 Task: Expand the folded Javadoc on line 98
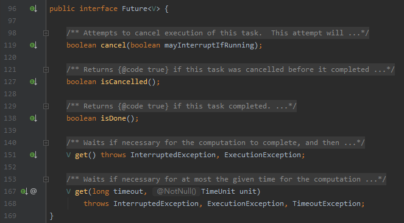(46, 33)
